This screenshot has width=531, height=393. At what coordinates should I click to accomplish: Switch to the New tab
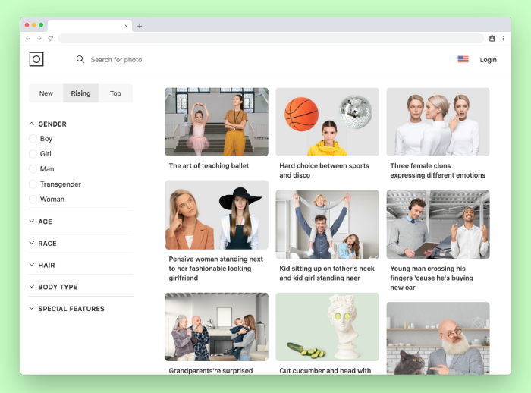coord(46,93)
